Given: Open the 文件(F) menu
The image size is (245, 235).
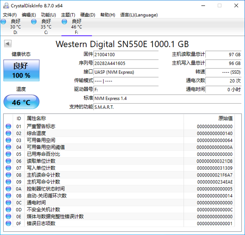Looking at the screenshot, I should pyautogui.click(x=10, y=15).
